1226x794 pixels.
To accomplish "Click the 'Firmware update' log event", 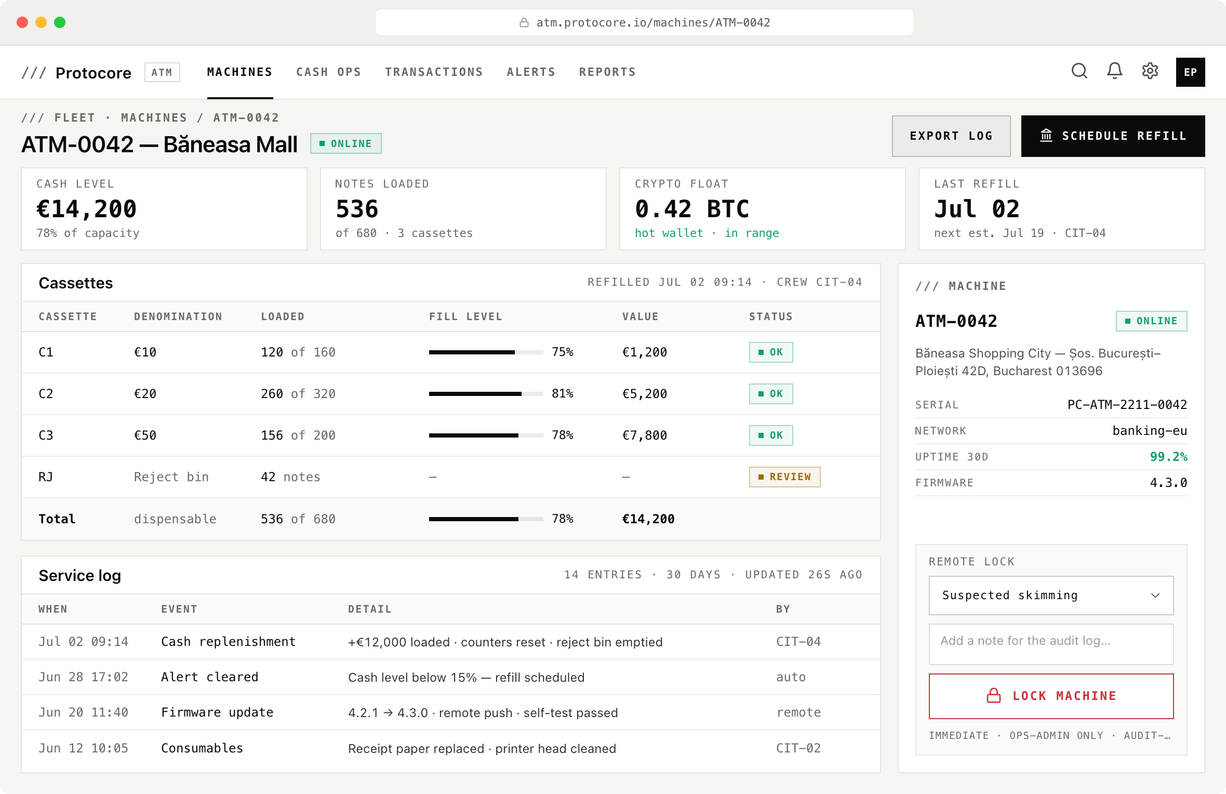I will pyautogui.click(x=217, y=712).
